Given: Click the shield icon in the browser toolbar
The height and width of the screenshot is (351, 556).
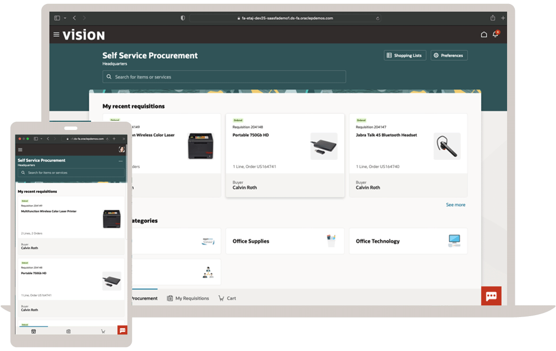Looking at the screenshot, I should (x=182, y=17).
